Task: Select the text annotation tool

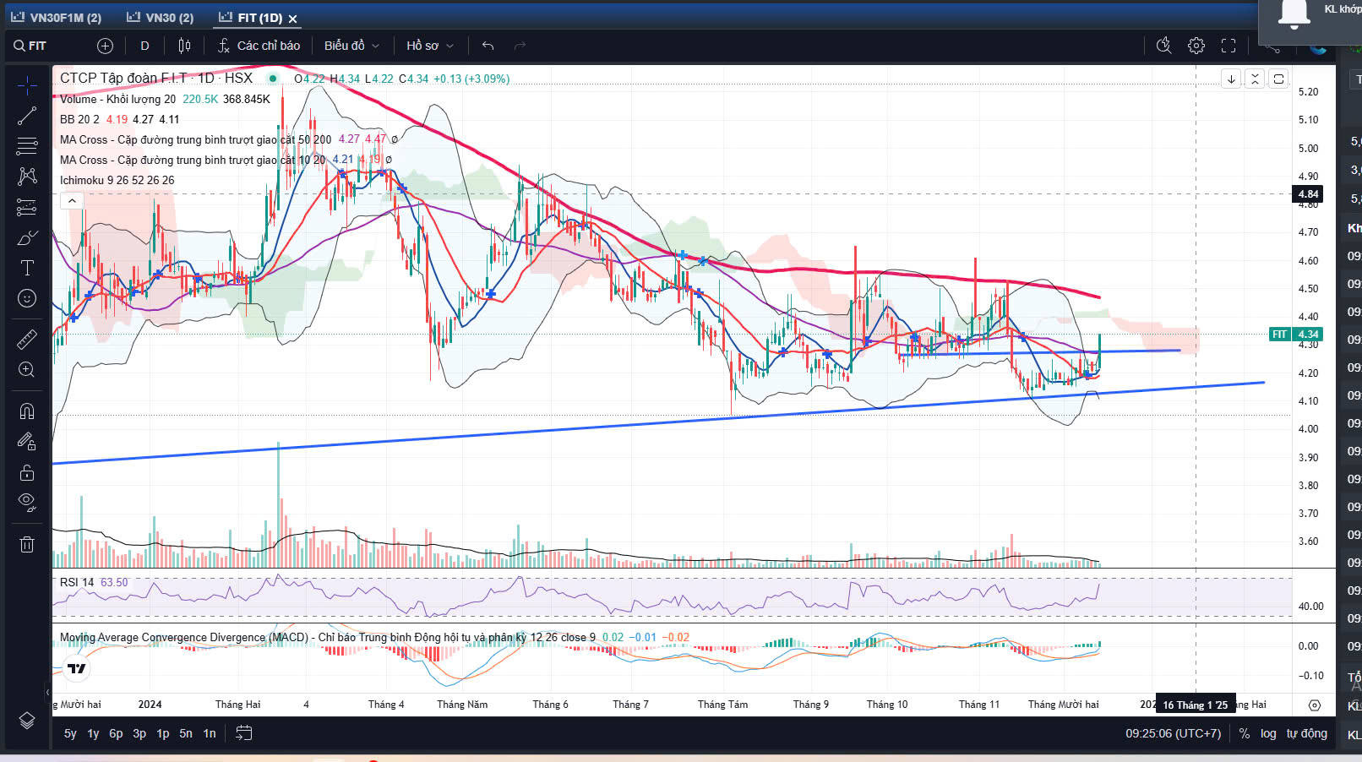Action: pyautogui.click(x=27, y=268)
